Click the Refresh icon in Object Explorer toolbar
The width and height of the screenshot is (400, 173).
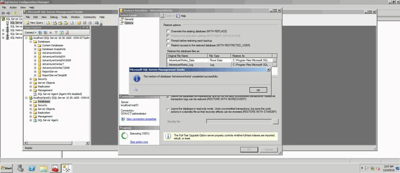click(62, 32)
